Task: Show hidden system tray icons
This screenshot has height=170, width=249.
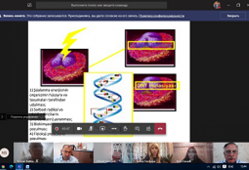Action: [209, 167]
